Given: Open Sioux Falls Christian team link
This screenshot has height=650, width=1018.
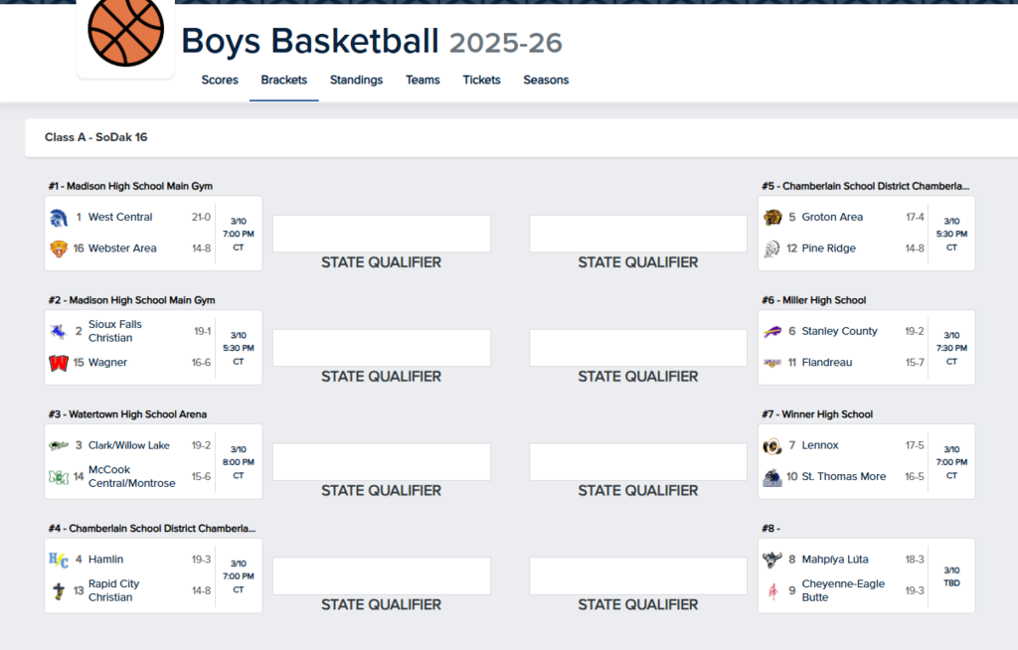Looking at the screenshot, I should pos(115,331).
